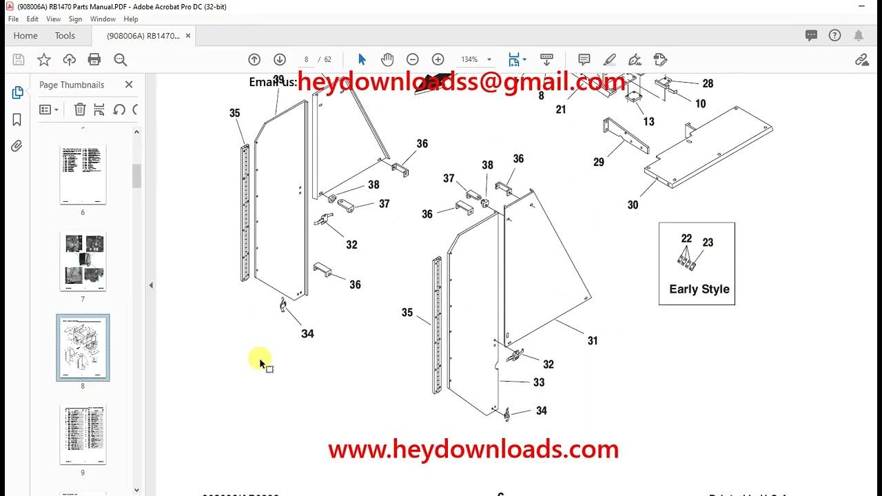Collapse the navigation pane arrow

tap(151, 285)
